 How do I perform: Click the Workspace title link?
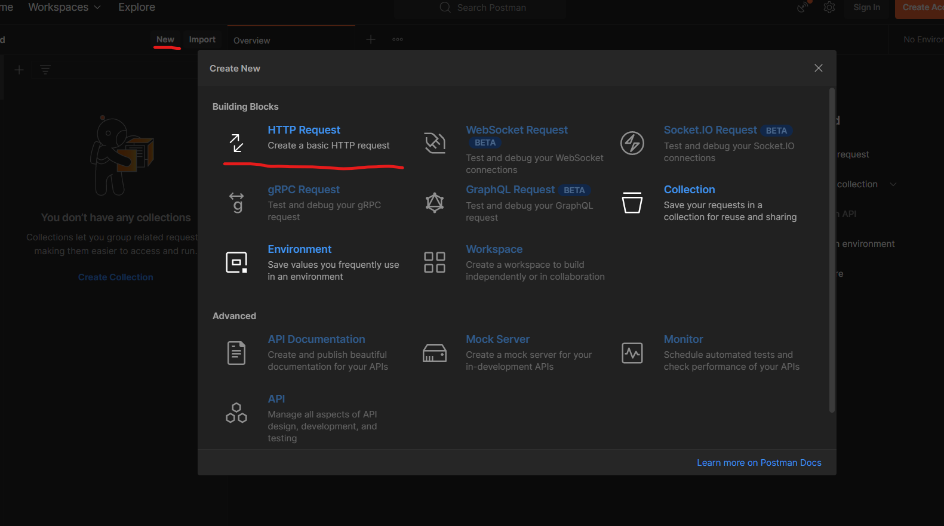(494, 249)
